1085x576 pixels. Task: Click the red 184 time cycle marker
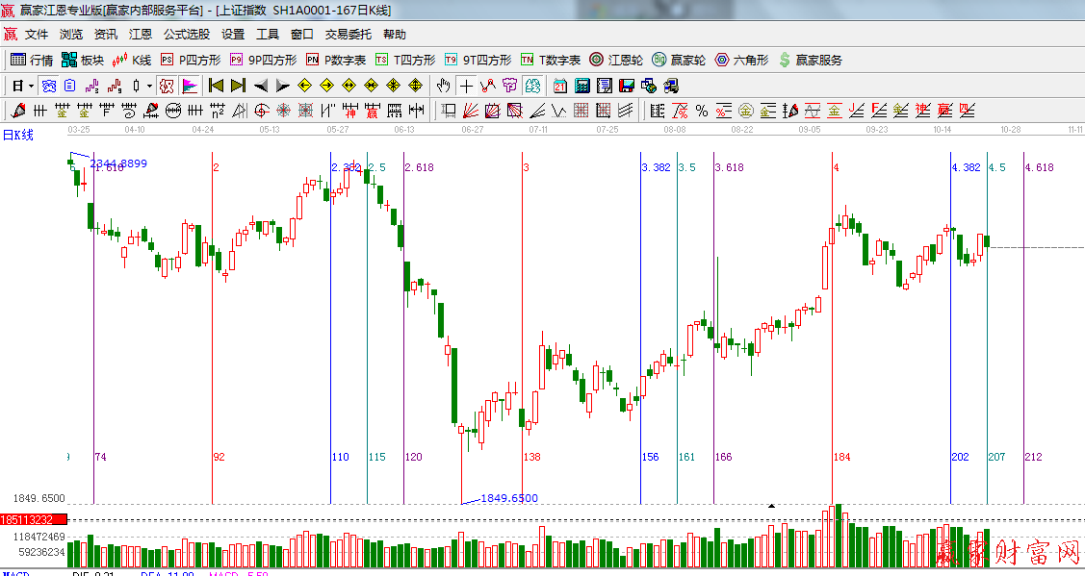(842, 457)
